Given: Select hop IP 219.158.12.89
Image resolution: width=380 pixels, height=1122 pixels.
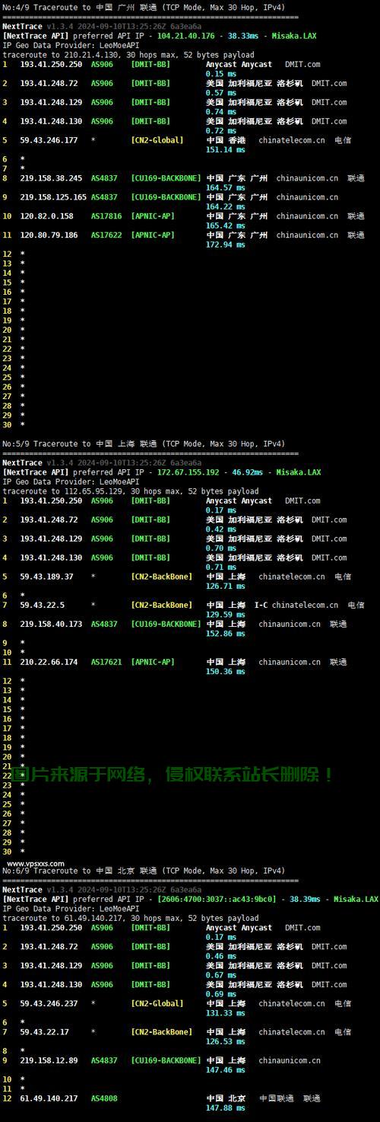Looking at the screenshot, I should (x=49, y=1060).
